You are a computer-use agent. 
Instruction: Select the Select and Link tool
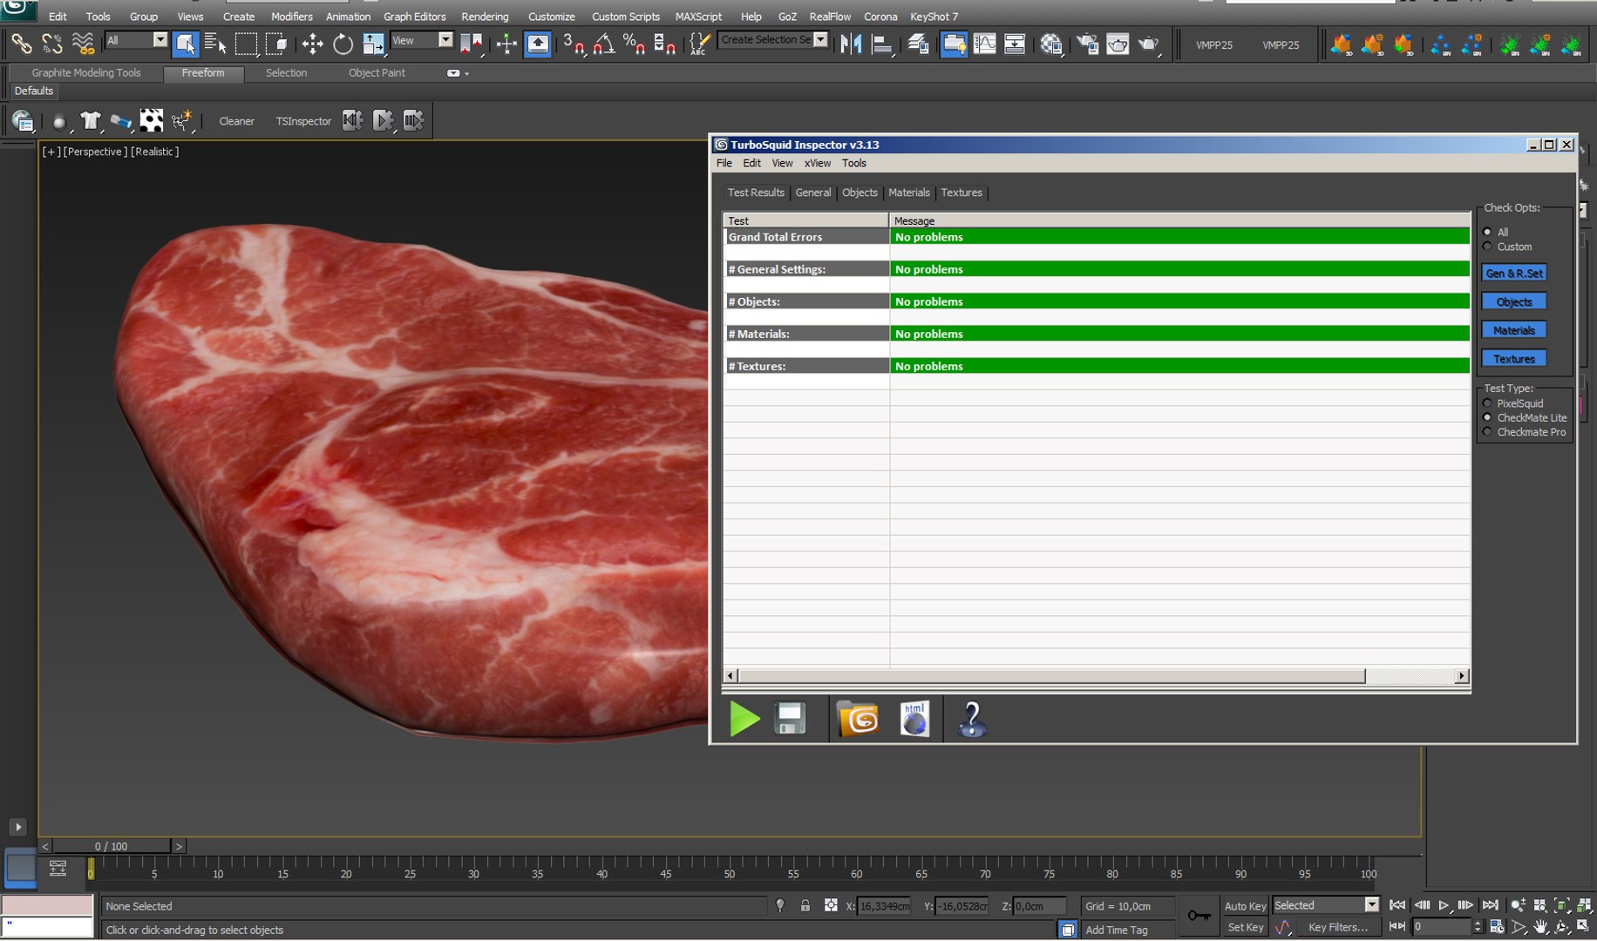point(21,43)
